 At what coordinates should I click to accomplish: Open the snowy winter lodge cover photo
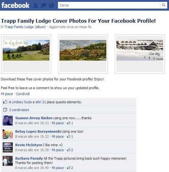pyautogui.click(x=140, y=50)
